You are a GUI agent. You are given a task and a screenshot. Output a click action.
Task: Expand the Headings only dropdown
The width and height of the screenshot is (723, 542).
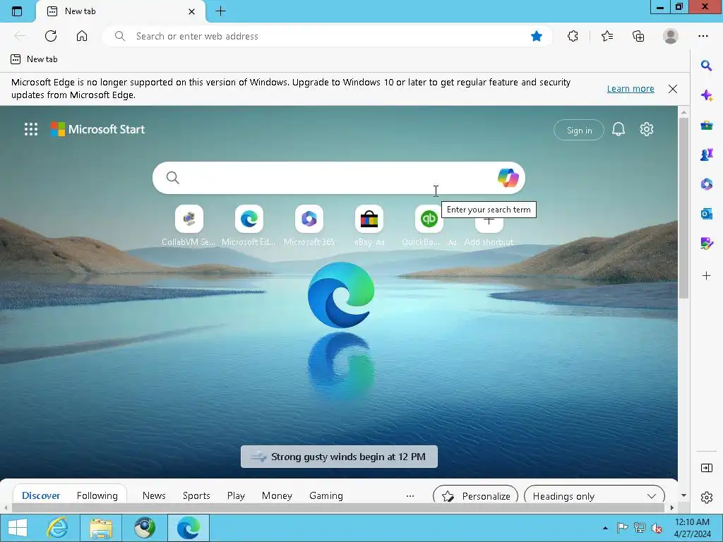tap(594, 496)
